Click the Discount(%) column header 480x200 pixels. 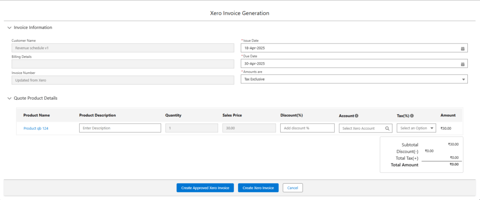[292, 115]
